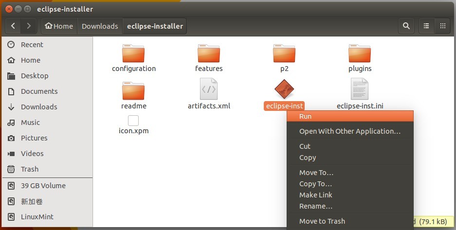This screenshot has height=230, width=456.
Task: Select Make Link in the context menu
Action: point(350,195)
